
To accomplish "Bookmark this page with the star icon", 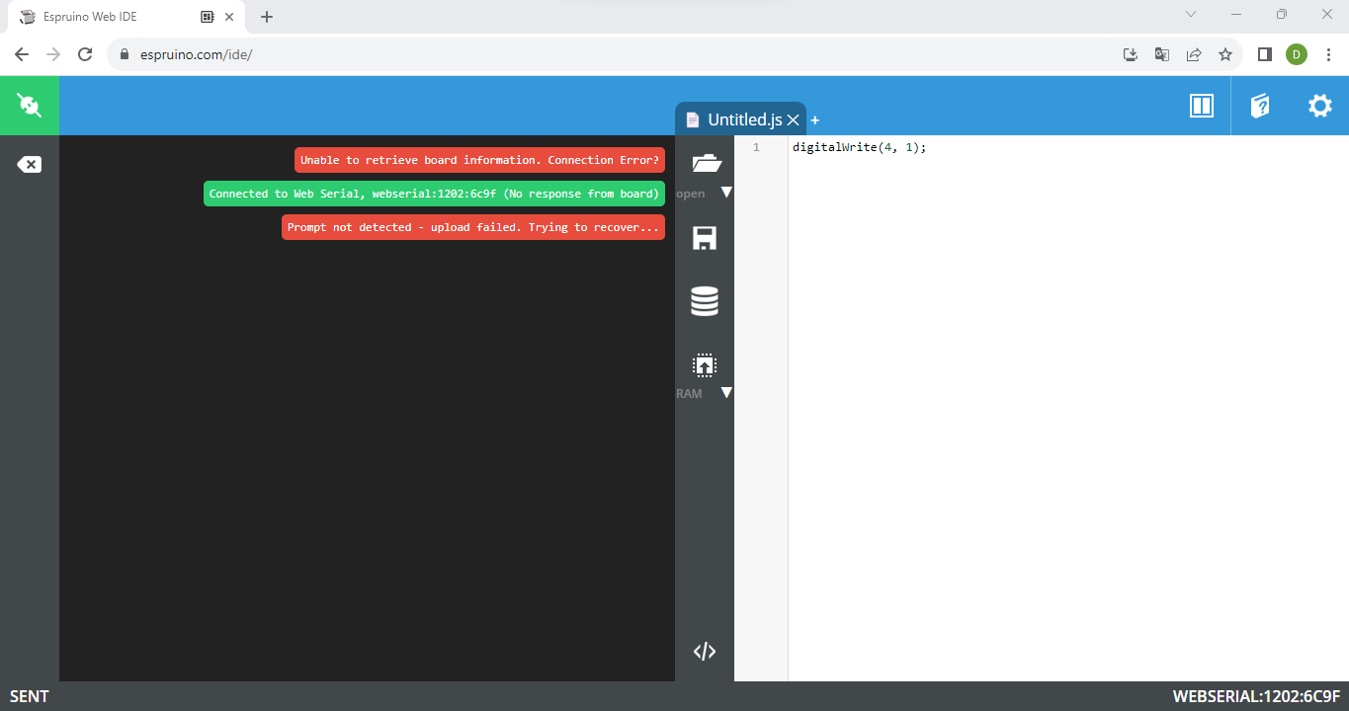I will point(1225,54).
